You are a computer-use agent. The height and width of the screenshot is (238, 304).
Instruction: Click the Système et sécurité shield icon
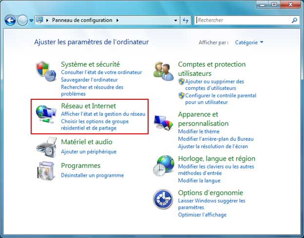tap(46, 71)
